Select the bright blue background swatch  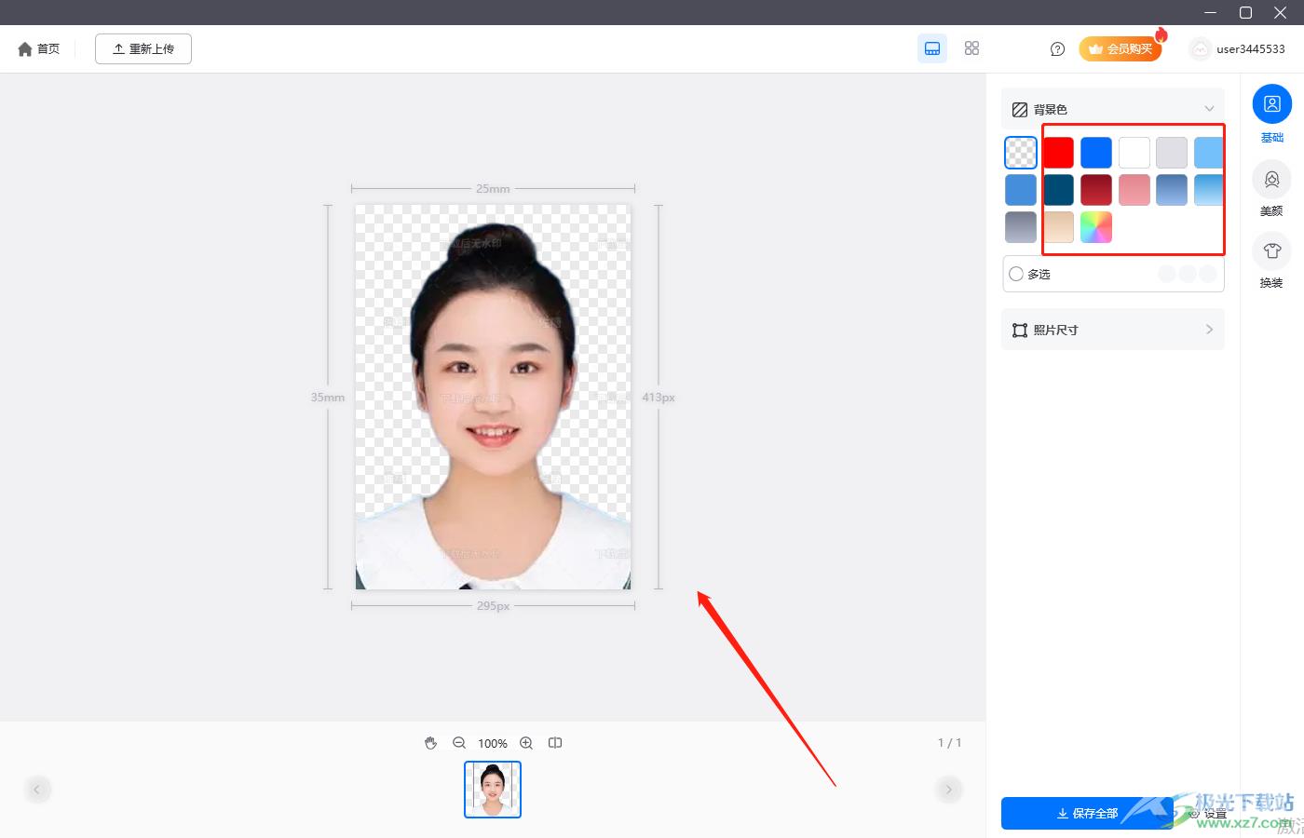pos(1096,153)
